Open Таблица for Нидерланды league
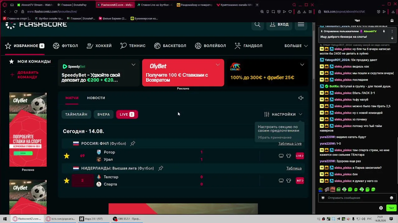Image resolution: width=398 pixels, height=223 pixels. (x=294, y=168)
